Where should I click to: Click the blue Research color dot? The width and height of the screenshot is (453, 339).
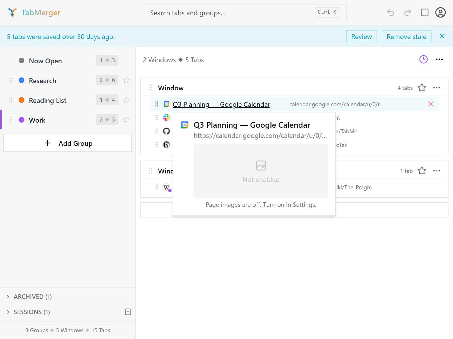[22, 81]
